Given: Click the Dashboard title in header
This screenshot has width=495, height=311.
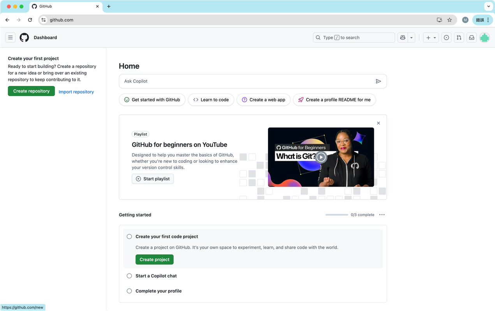Looking at the screenshot, I should [x=45, y=38].
